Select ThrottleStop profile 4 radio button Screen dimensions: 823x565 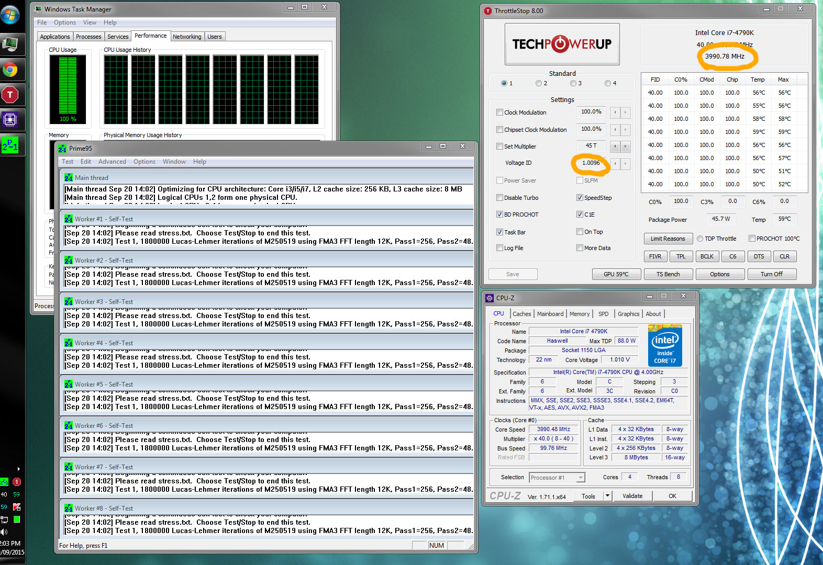[x=608, y=83]
